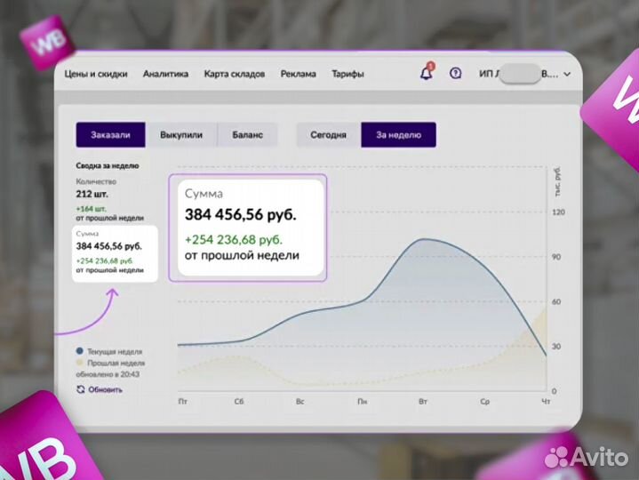
Task: Open the notifications bell icon
Action: click(x=427, y=74)
